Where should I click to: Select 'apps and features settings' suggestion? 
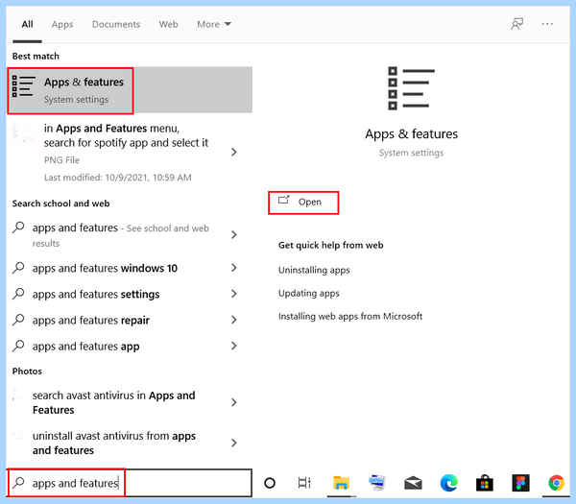(x=96, y=295)
